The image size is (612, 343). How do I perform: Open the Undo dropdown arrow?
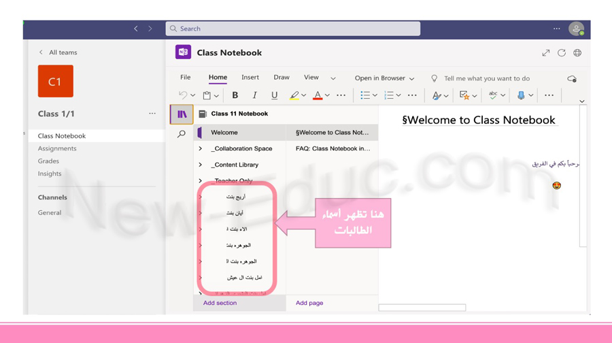[x=193, y=95]
